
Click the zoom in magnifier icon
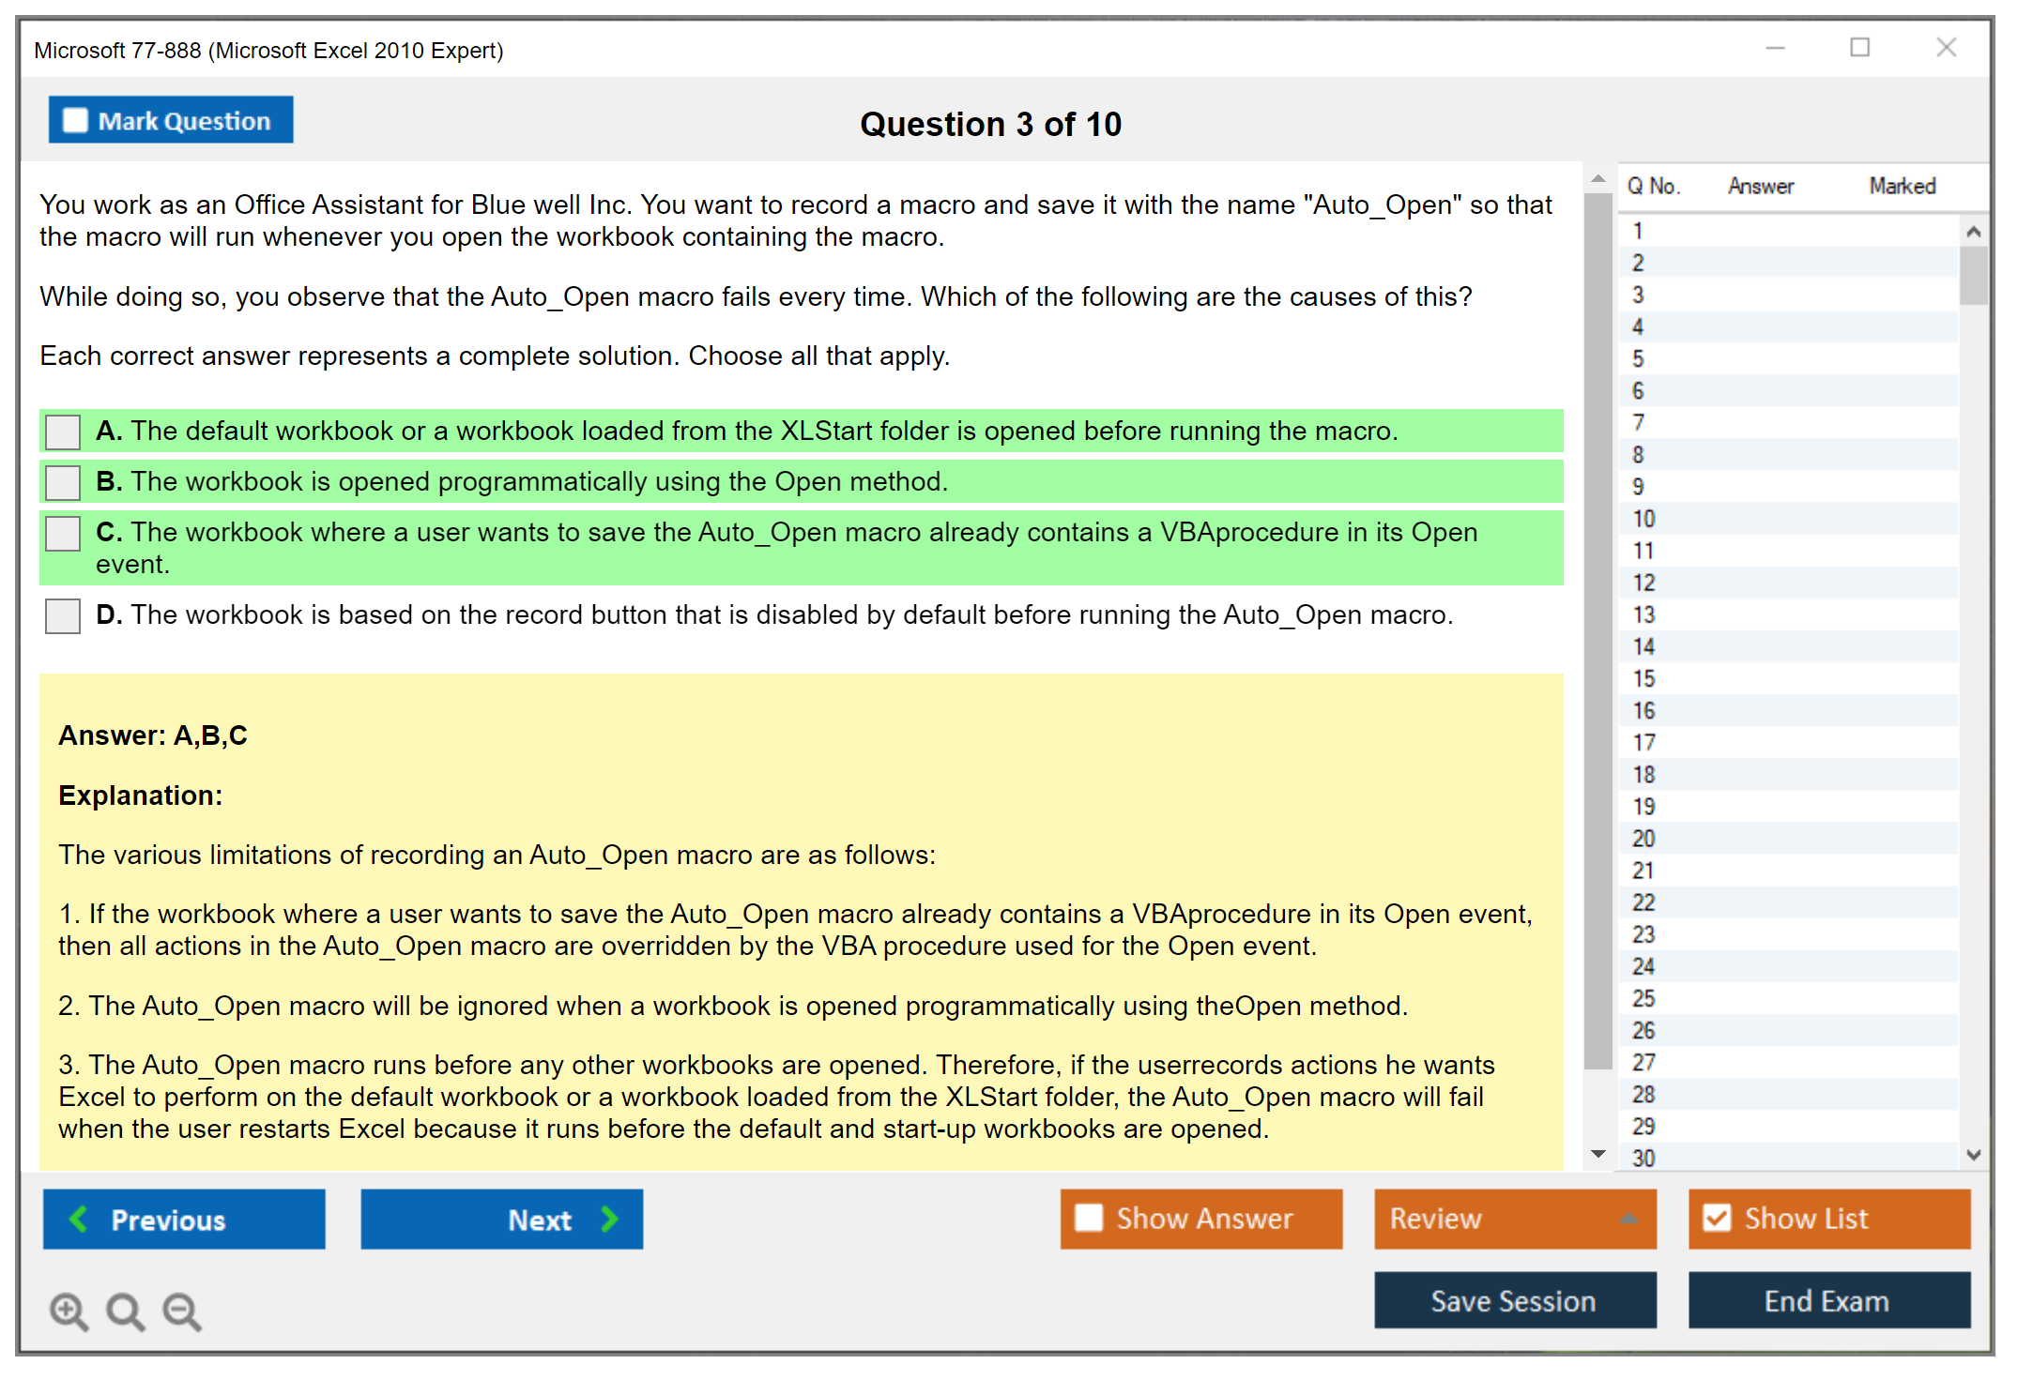(x=68, y=1311)
